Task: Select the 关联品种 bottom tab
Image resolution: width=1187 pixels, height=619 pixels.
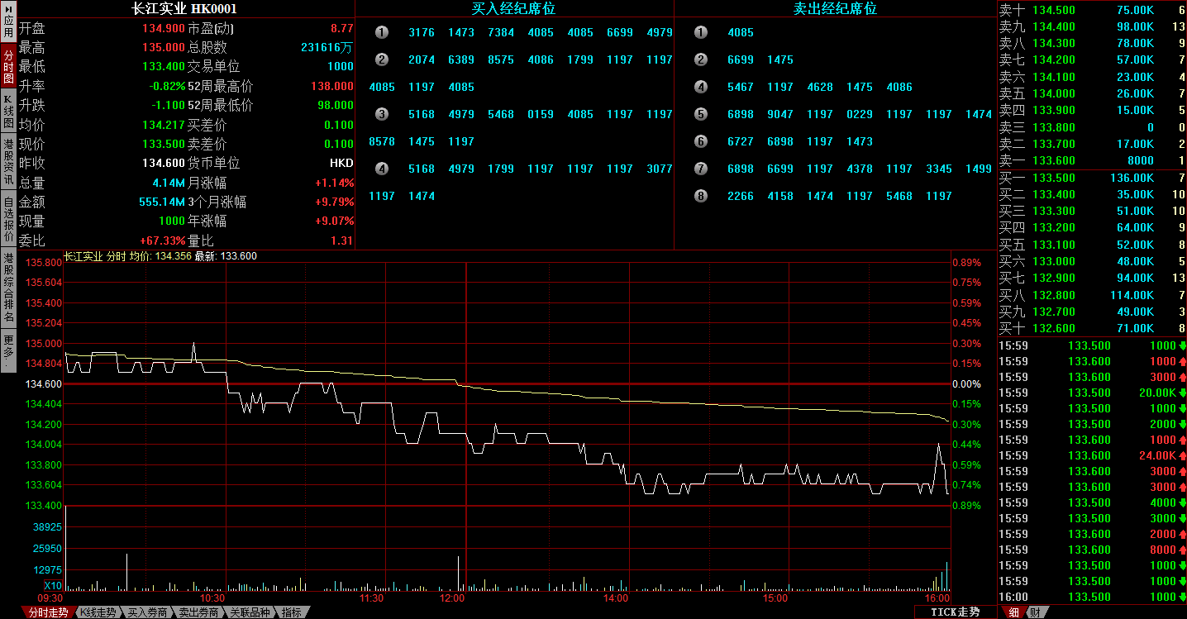Action: (x=250, y=612)
